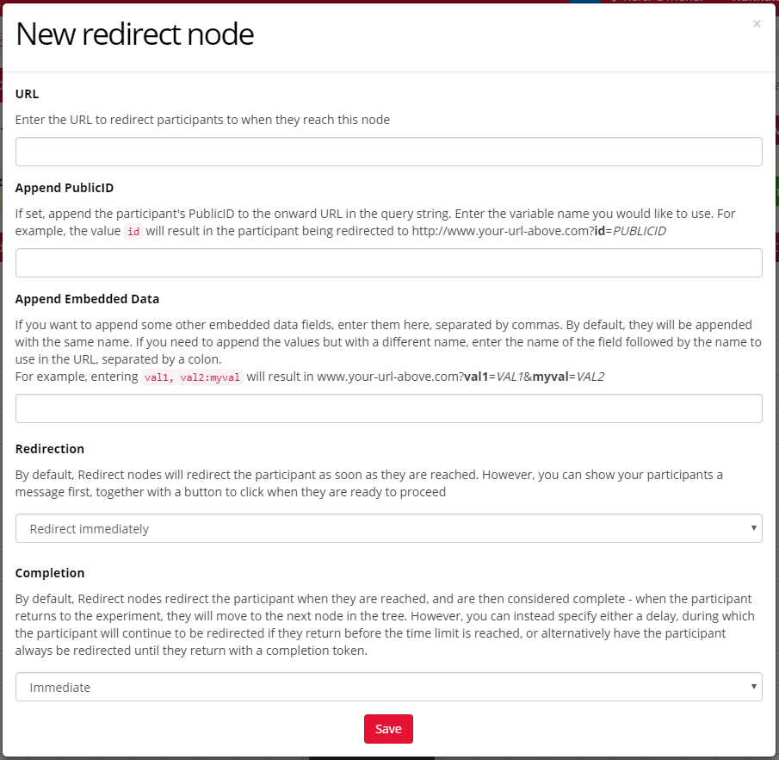Click the 'Enter the URL to redirect' hint

(202, 120)
